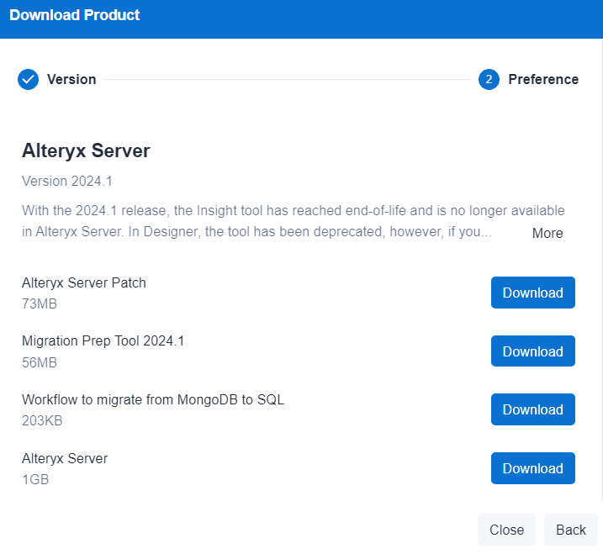Expand release notes with More
The width and height of the screenshot is (603, 554).
[x=547, y=233]
